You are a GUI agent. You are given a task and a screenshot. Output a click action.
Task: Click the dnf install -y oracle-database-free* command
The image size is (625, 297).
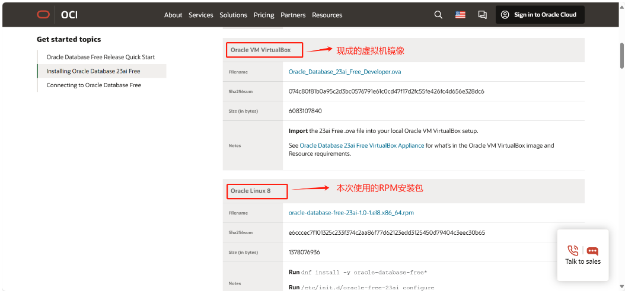coord(364,273)
